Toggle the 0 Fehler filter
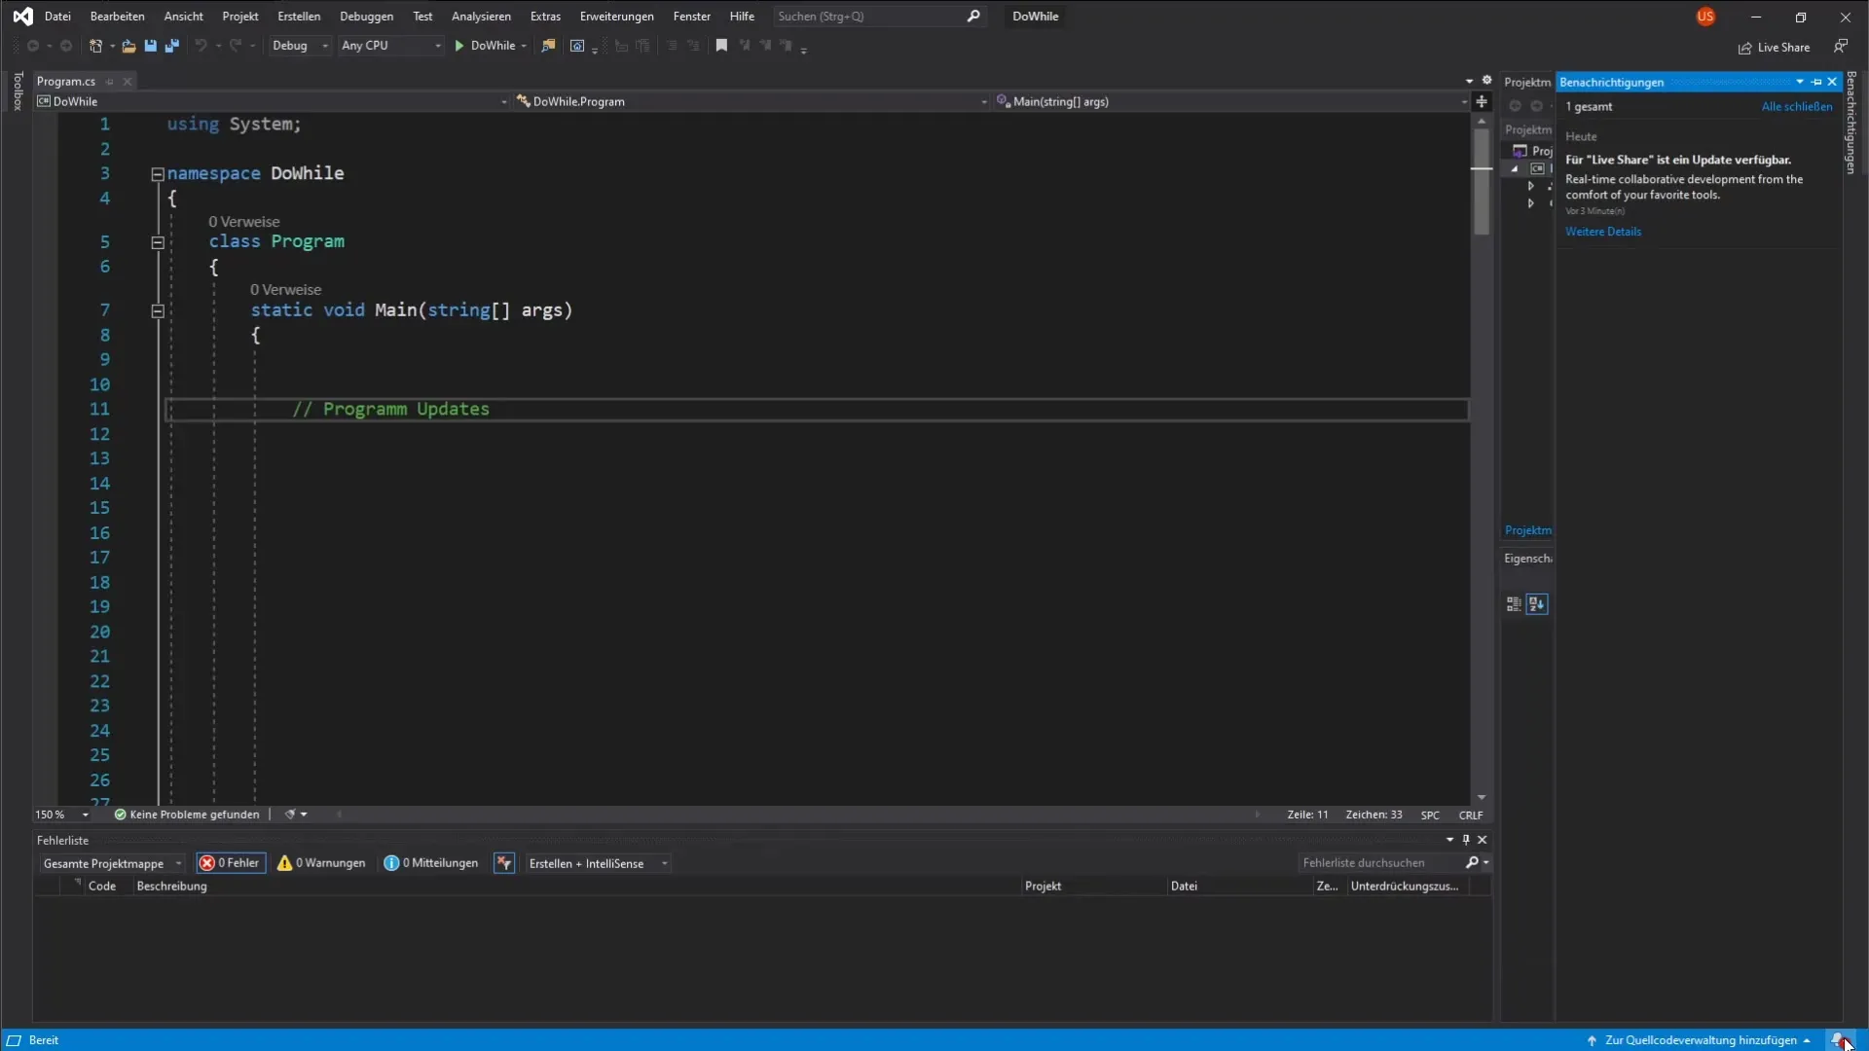Viewport: 1869px width, 1051px height. 231,863
